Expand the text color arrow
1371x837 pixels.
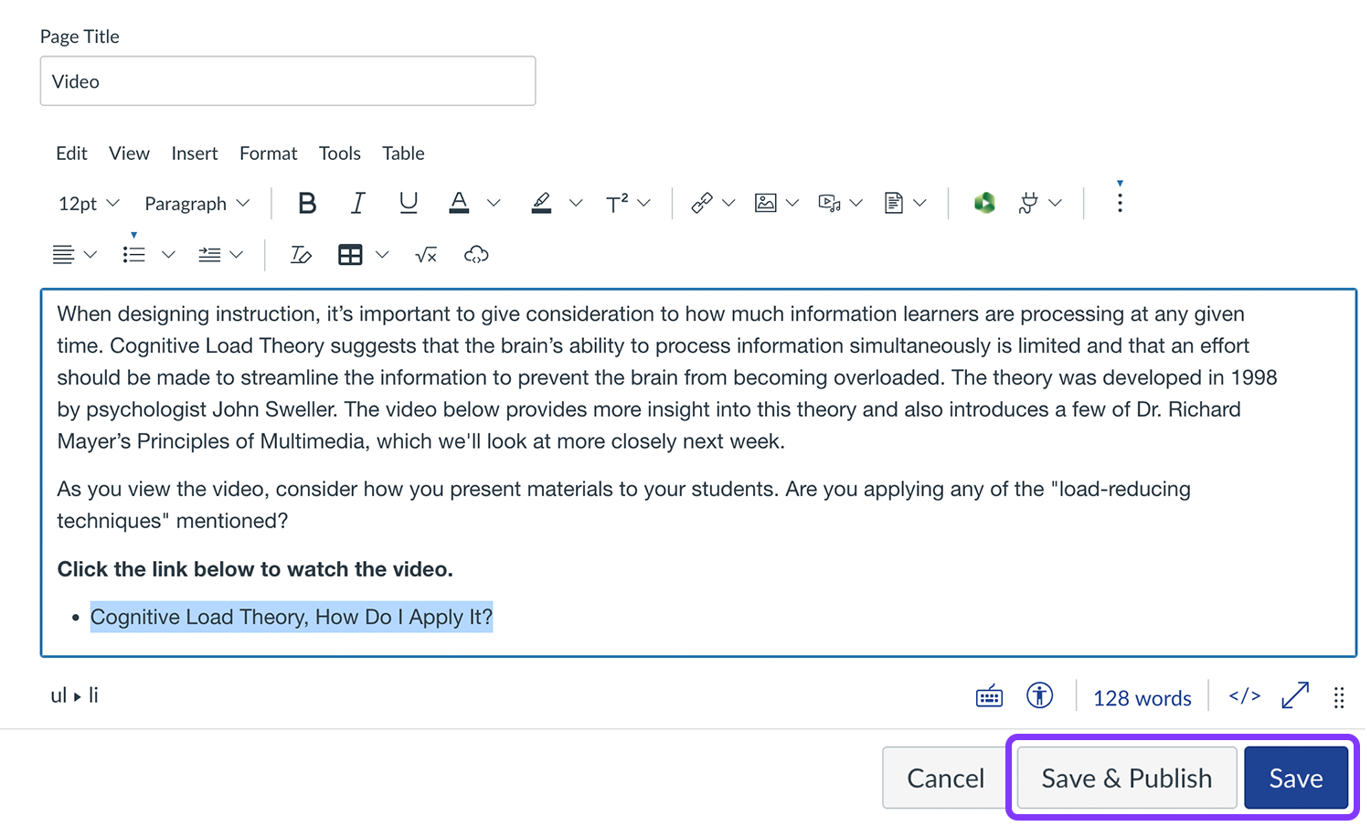[x=494, y=203]
